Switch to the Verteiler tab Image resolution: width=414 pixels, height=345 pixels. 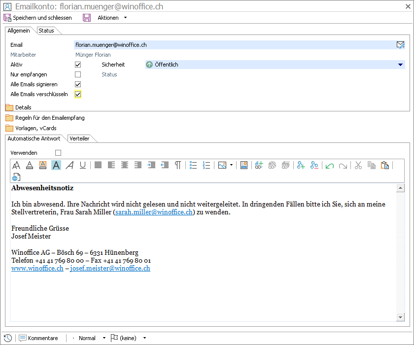(80, 138)
